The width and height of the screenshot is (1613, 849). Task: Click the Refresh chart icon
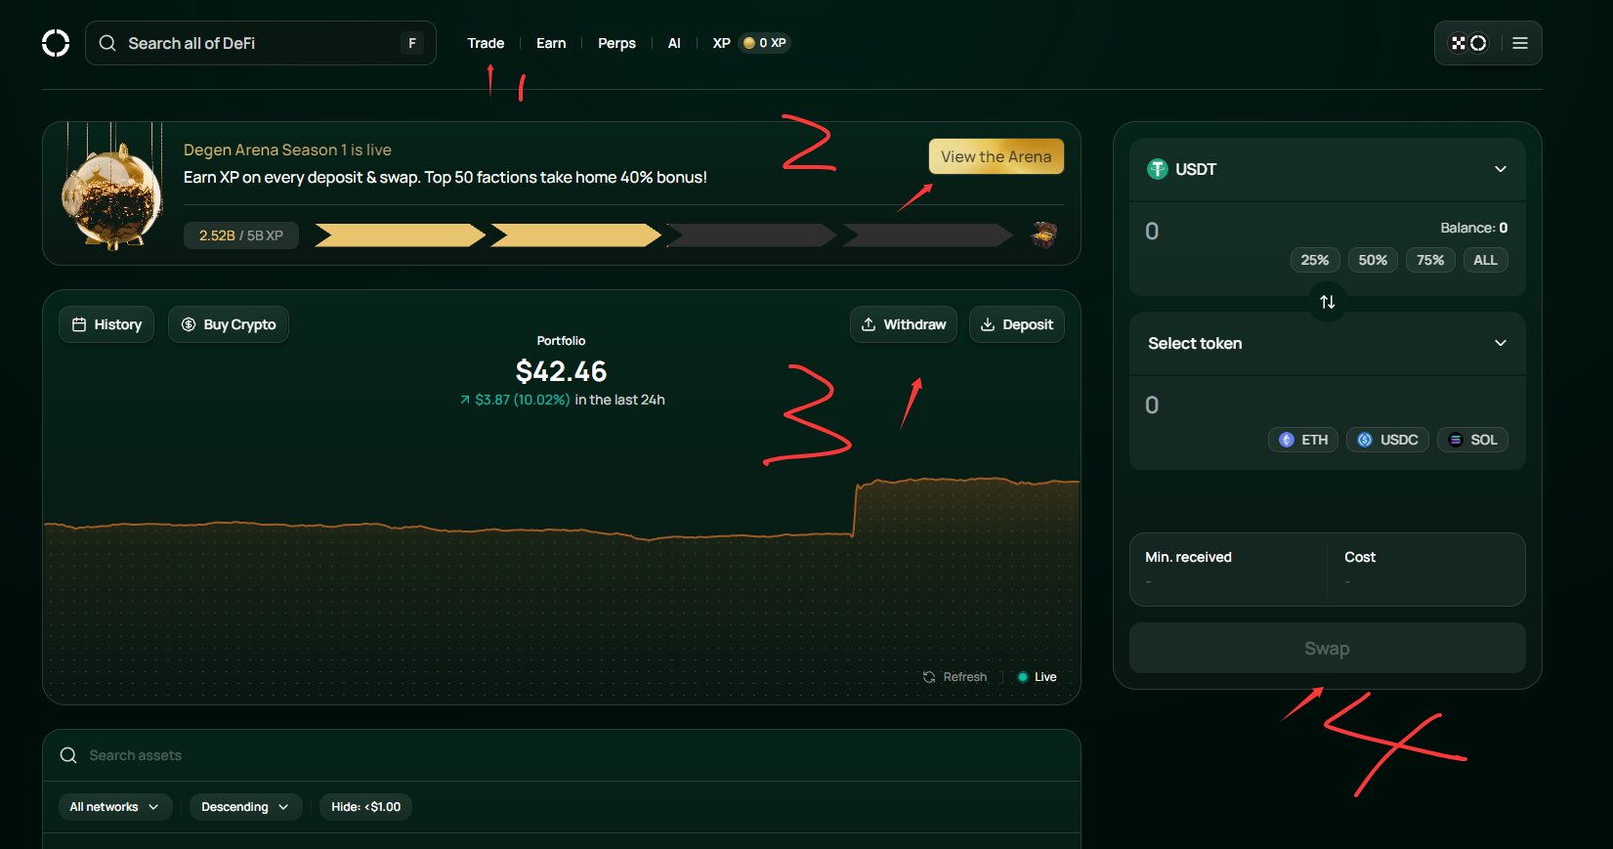tap(929, 677)
